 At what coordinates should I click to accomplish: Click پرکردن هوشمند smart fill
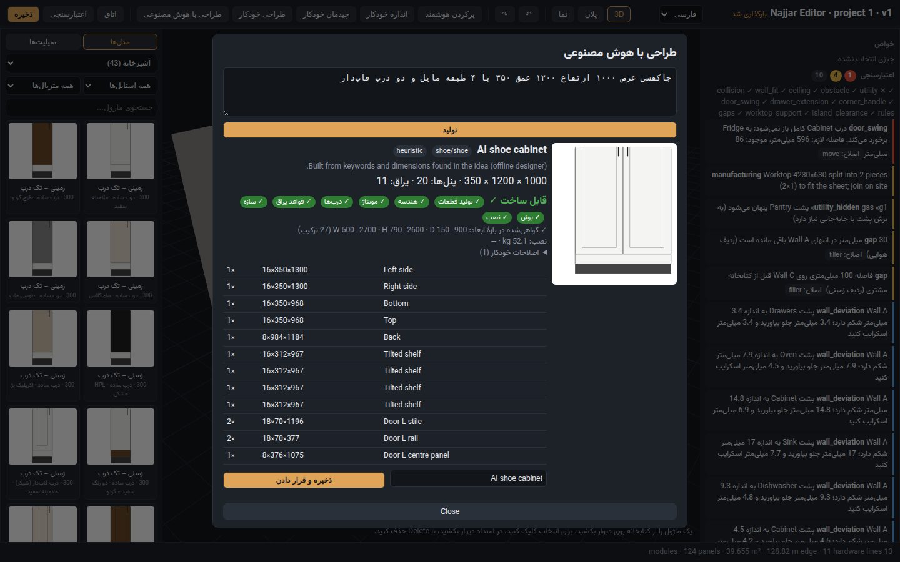click(x=450, y=14)
